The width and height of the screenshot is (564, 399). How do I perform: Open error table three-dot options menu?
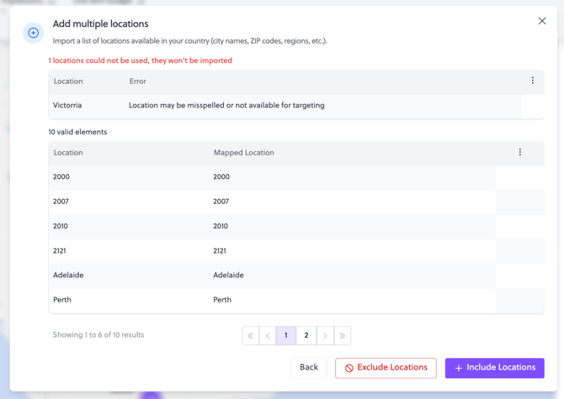(533, 81)
